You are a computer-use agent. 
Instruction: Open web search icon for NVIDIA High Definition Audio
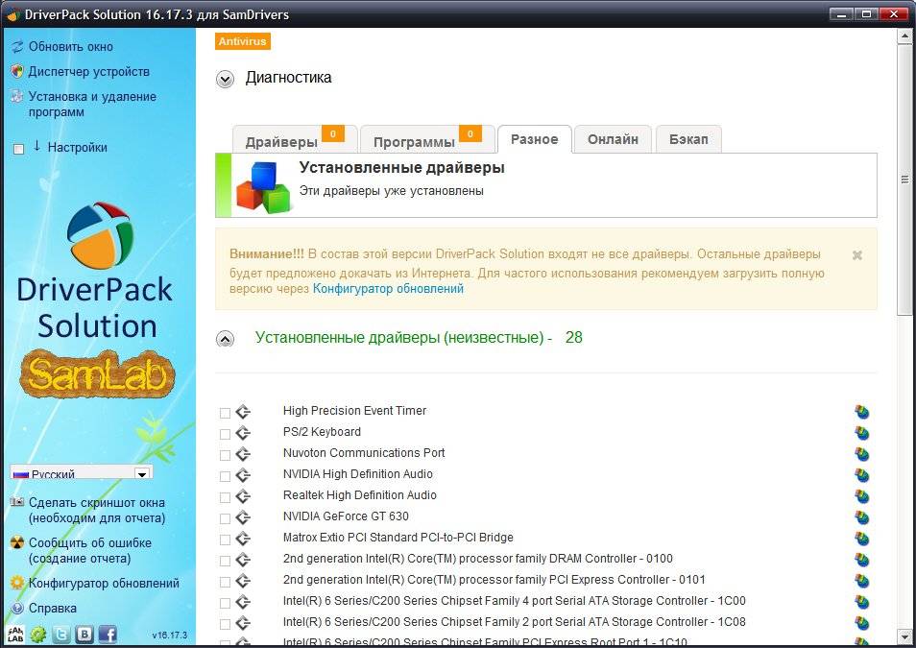(x=861, y=475)
